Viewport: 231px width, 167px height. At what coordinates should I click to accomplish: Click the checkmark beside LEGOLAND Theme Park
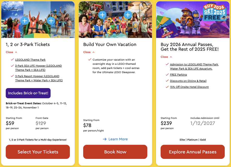tap(12, 60)
